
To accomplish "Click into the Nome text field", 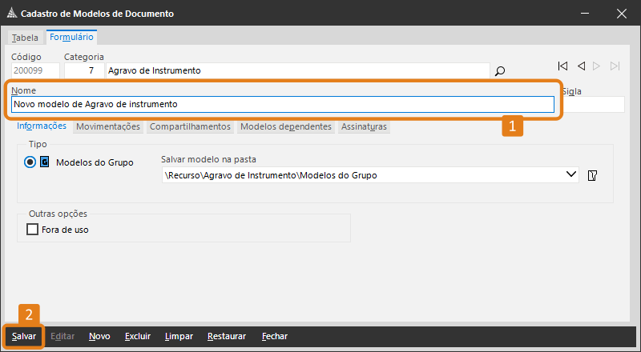I will click(x=282, y=105).
